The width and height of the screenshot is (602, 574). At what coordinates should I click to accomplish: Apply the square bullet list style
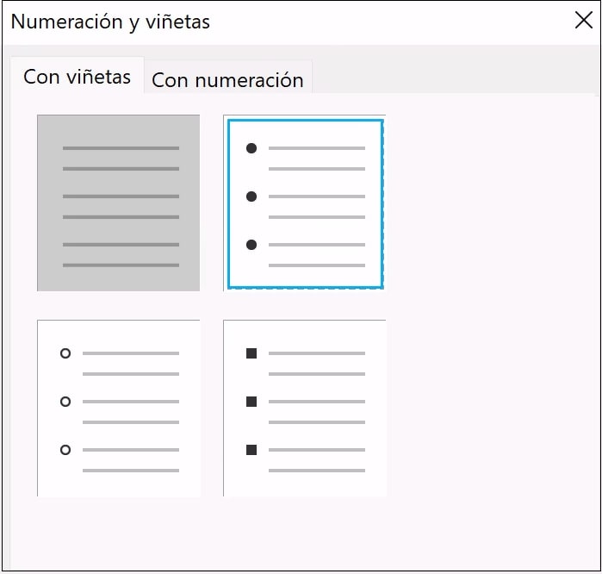coord(305,408)
